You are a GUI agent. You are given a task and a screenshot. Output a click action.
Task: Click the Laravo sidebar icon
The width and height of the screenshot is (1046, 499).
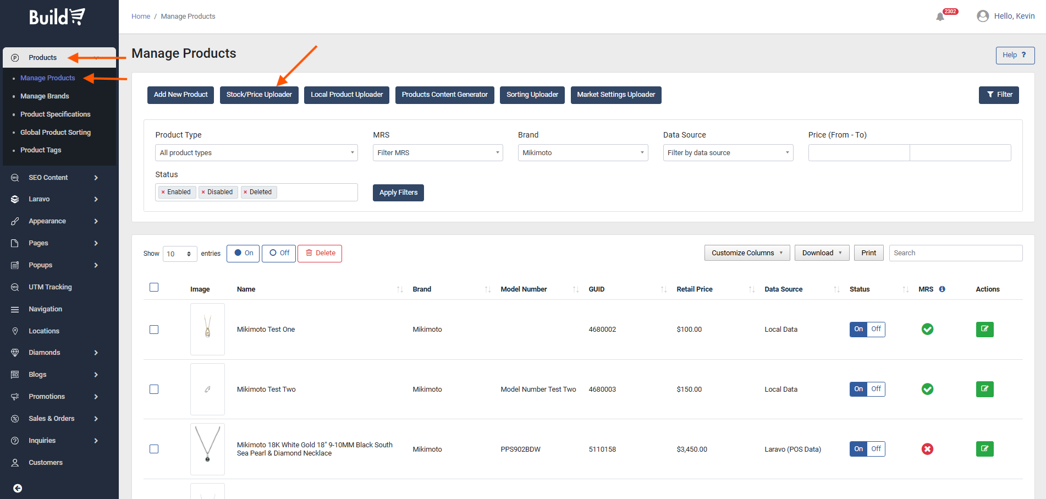pyautogui.click(x=15, y=199)
